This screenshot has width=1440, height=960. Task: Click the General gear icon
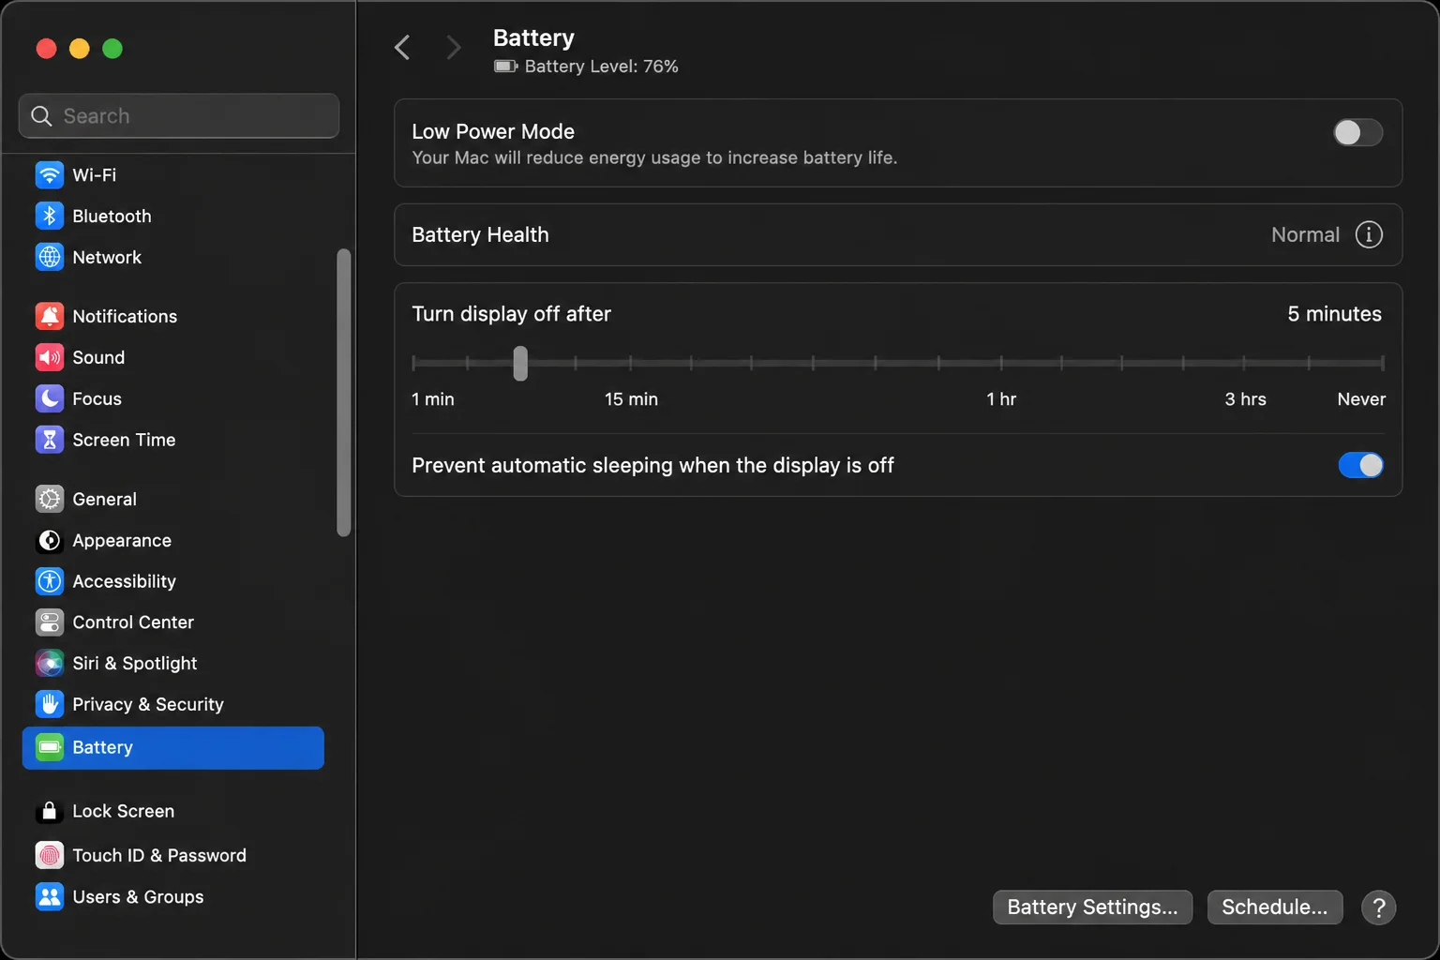click(x=50, y=499)
